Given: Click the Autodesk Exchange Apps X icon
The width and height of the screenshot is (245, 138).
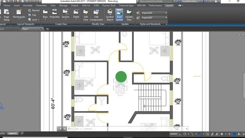Looking at the screenshot, I should click(203, 1).
